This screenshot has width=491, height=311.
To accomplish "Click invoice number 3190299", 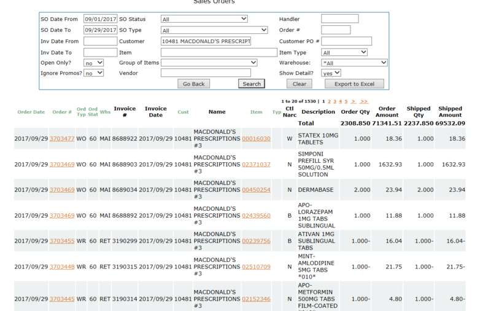I will tap(125, 241).
